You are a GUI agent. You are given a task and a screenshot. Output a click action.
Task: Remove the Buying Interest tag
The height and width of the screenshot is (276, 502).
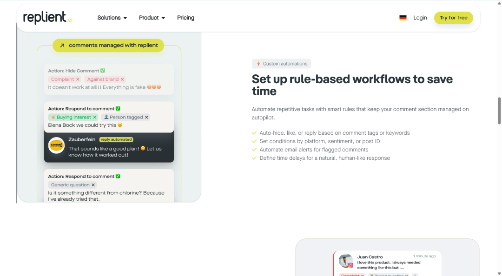(x=95, y=117)
